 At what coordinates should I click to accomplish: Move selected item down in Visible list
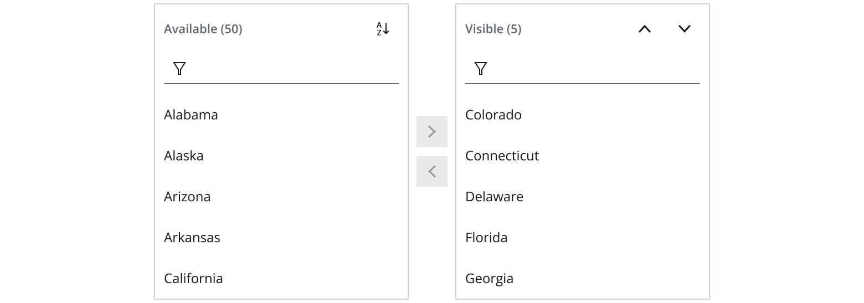(684, 29)
